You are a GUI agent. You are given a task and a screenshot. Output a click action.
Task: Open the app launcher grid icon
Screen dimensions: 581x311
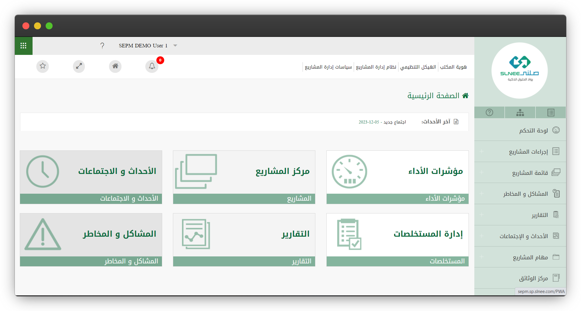[x=24, y=46]
